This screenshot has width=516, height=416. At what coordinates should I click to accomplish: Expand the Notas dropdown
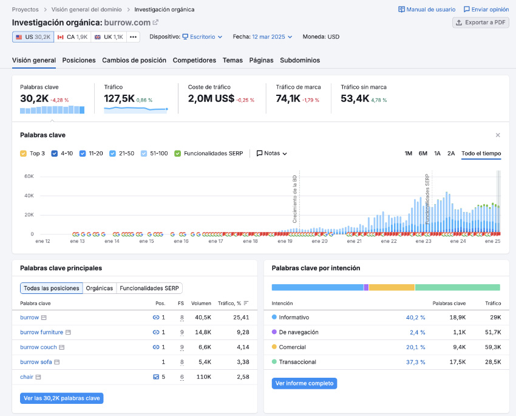272,154
